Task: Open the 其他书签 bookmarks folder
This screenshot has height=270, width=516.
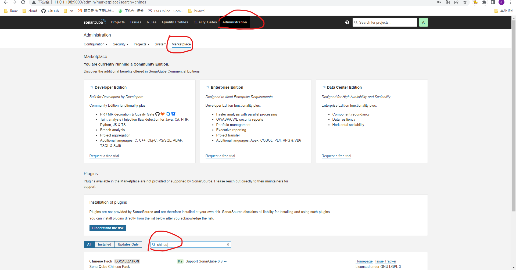Action: coord(504,11)
